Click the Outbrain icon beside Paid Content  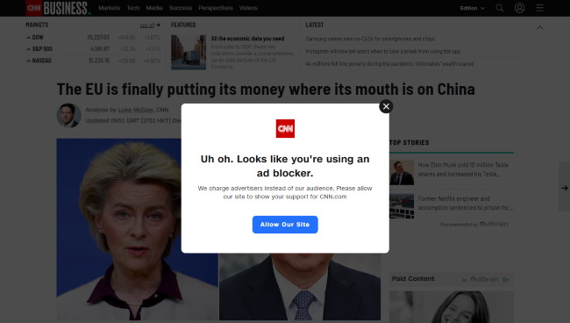pos(505,279)
